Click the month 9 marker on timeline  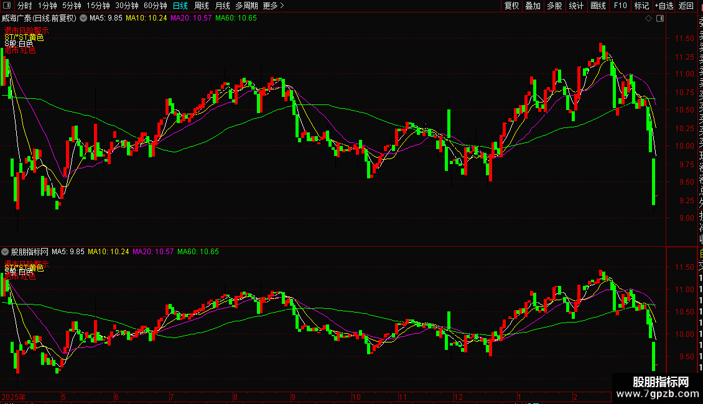click(x=293, y=397)
